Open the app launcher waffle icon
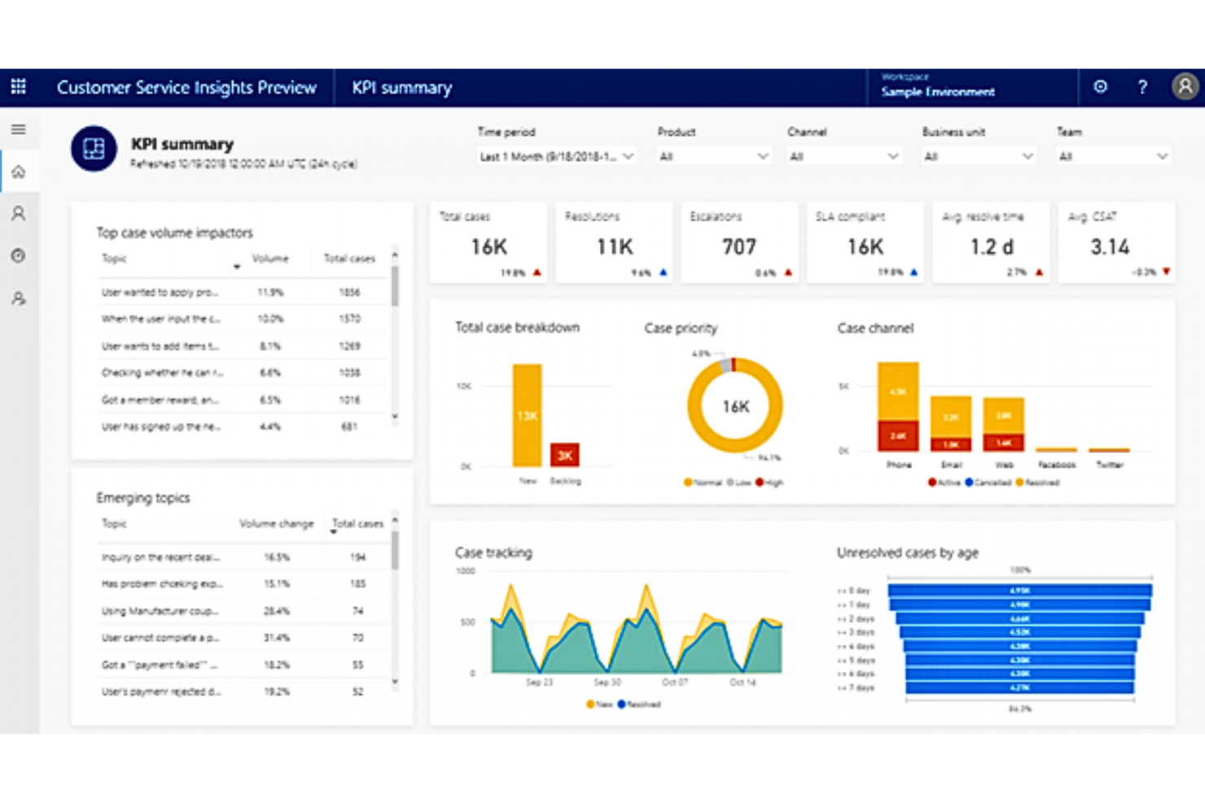 coord(18,86)
